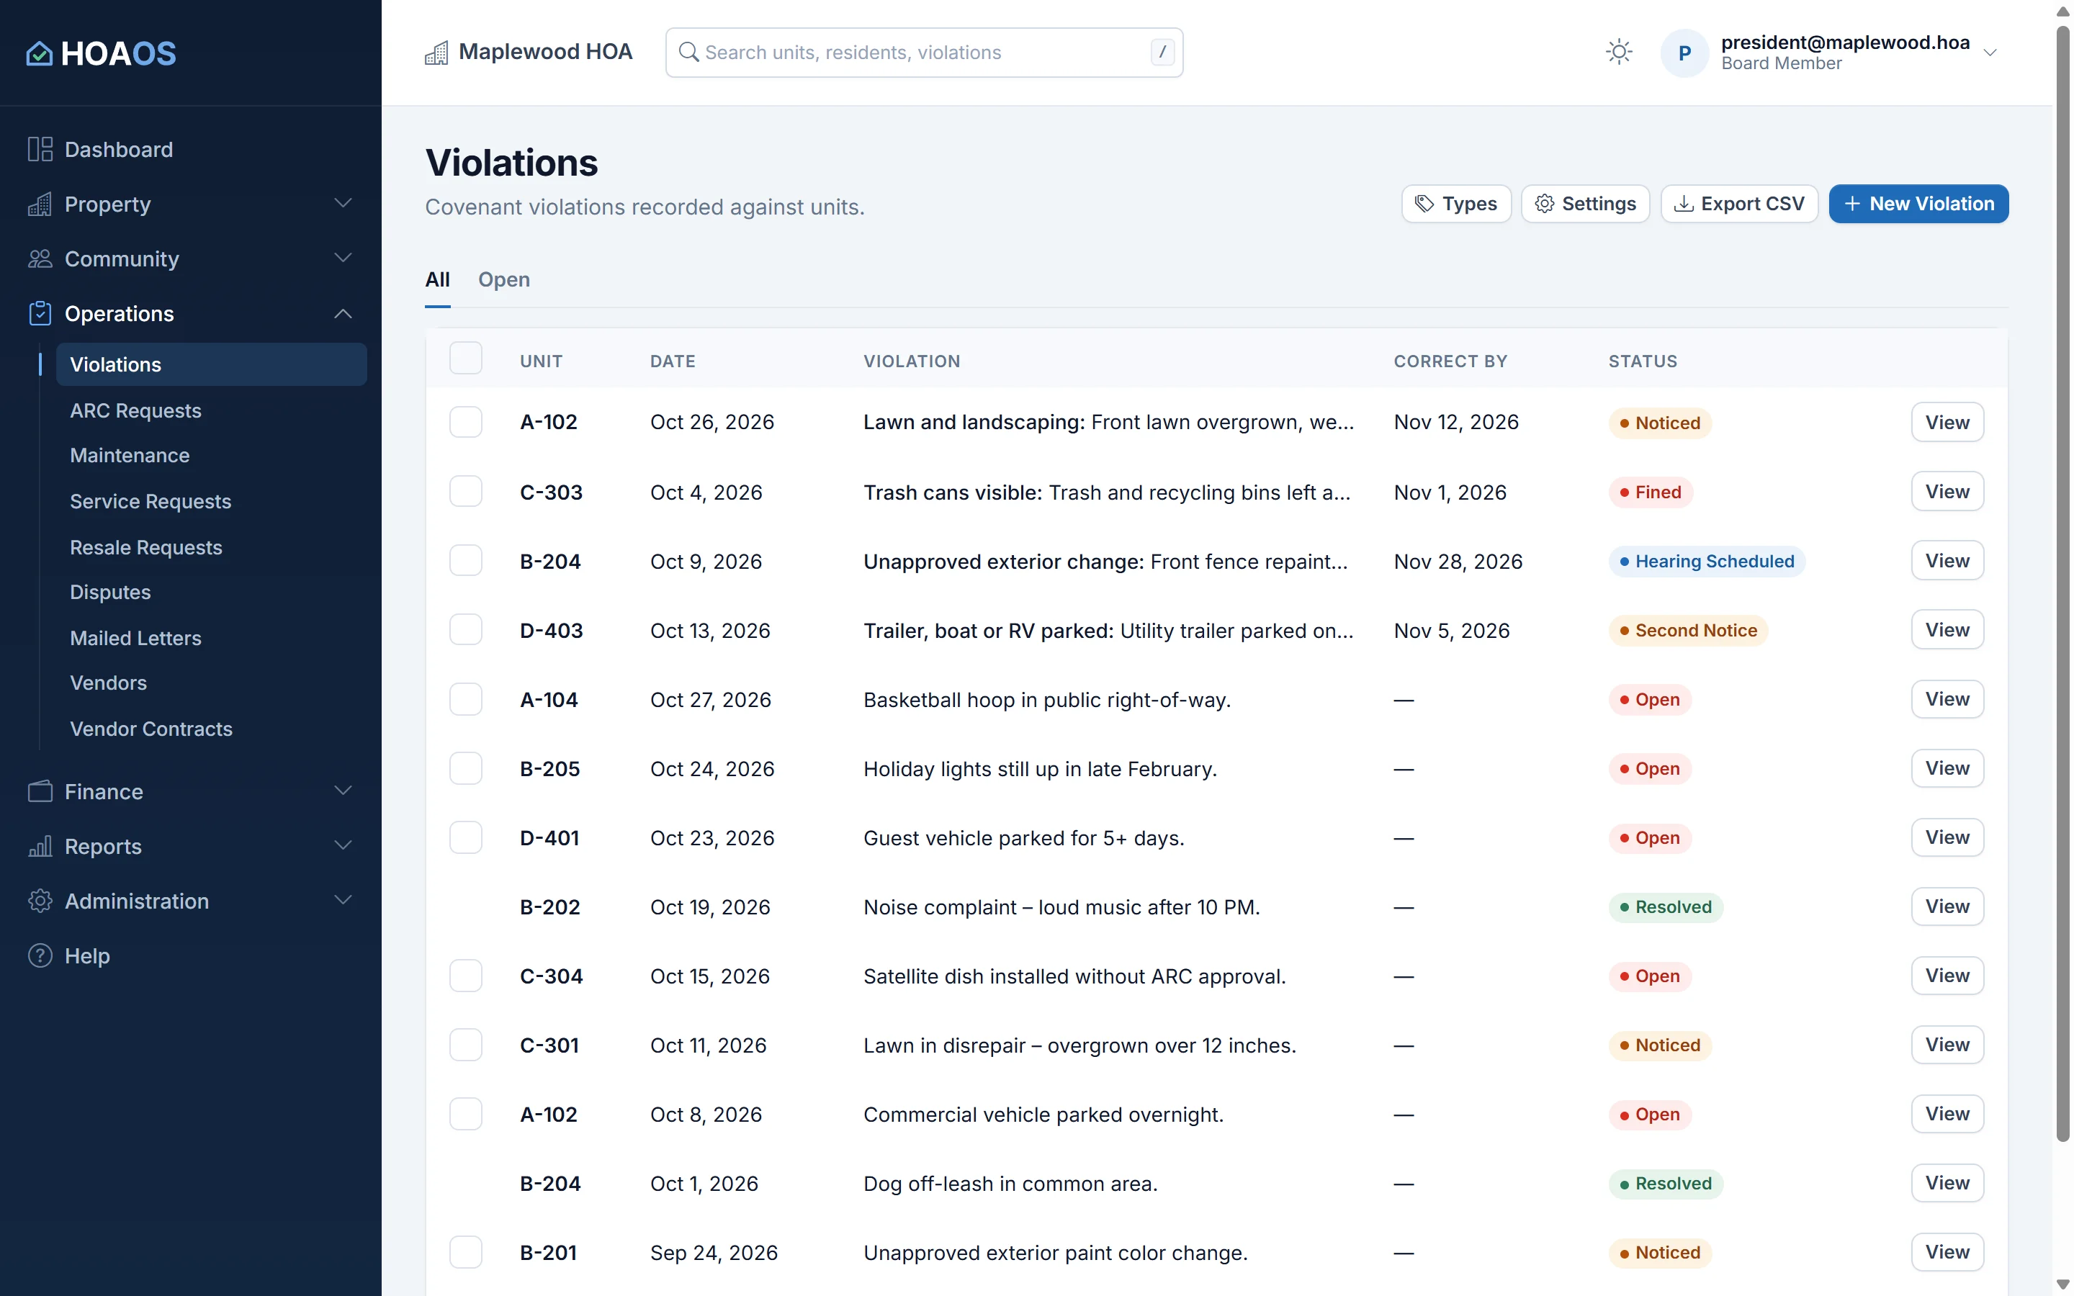Viewport: 2074px width, 1296px height.
Task: Expand the Property menu chevron
Action: (x=343, y=203)
